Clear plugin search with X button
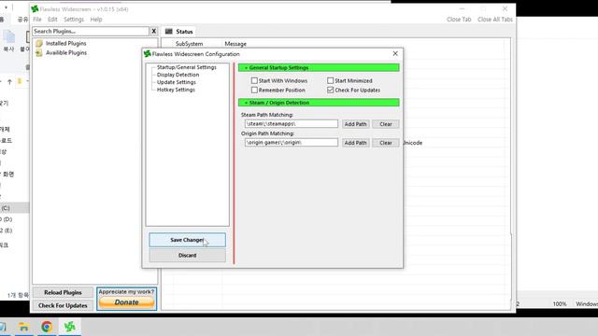598x336 pixels. coord(153,31)
